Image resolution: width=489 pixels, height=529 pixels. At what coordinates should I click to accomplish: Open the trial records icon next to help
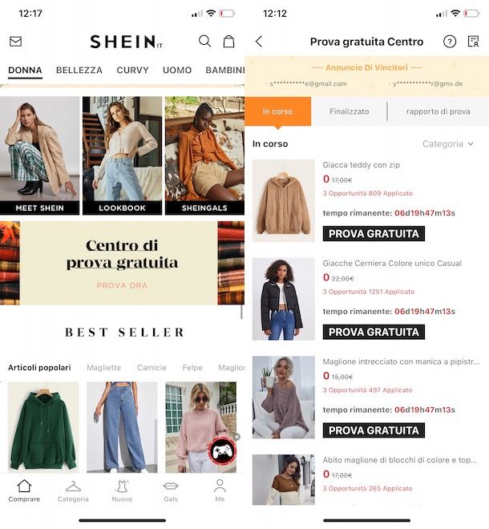point(474,42)
